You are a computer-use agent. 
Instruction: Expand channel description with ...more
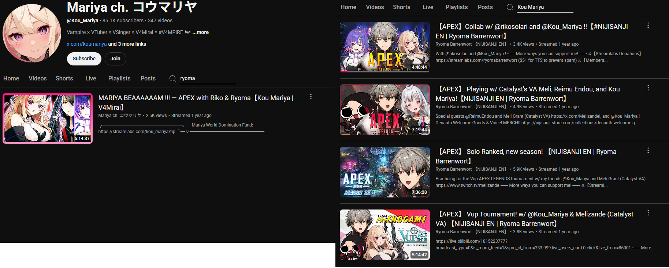[x=201, y=32]
